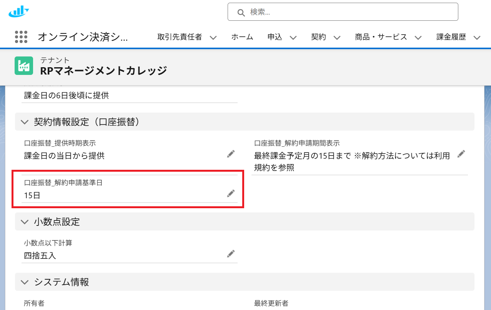Open the 課金履歴 tab dropdown chevron

[x=477, y=38]
